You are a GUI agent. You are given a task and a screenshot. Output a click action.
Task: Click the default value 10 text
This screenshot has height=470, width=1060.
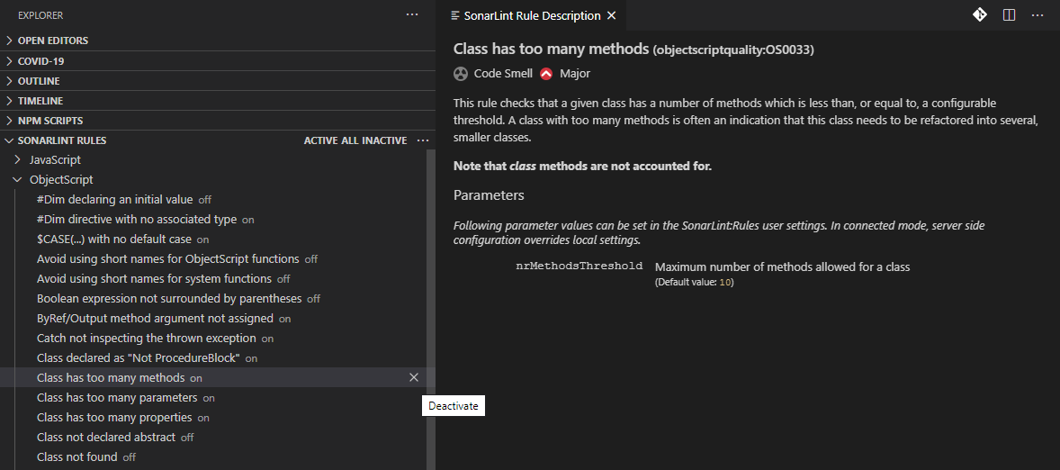[x=724, y=283]
